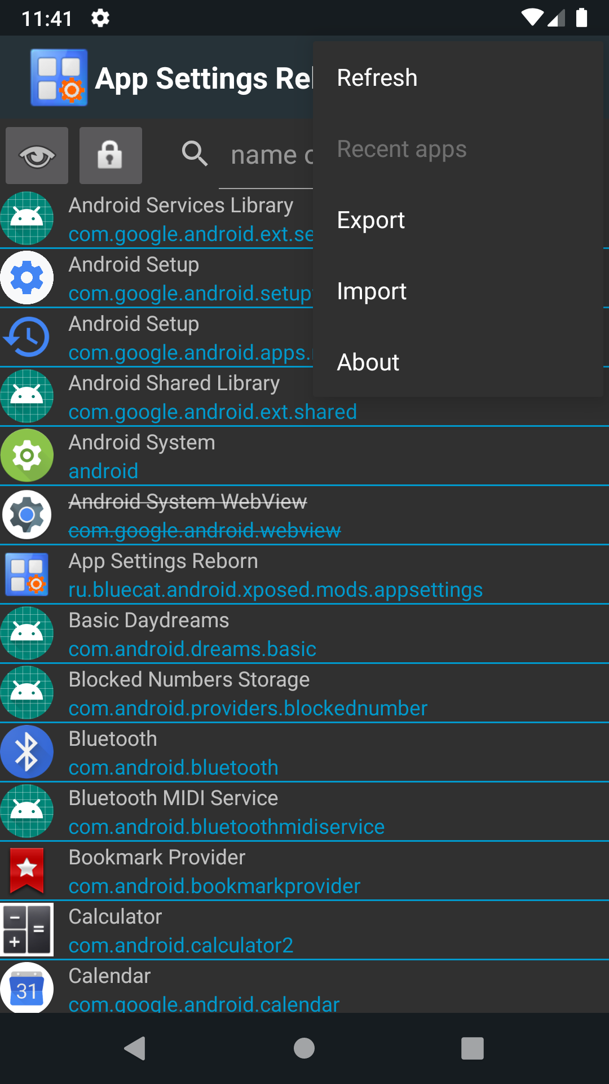609x1084 pixels.
Task: Tap the blue gear Android Setup icon
Action: tap(27, 278)
